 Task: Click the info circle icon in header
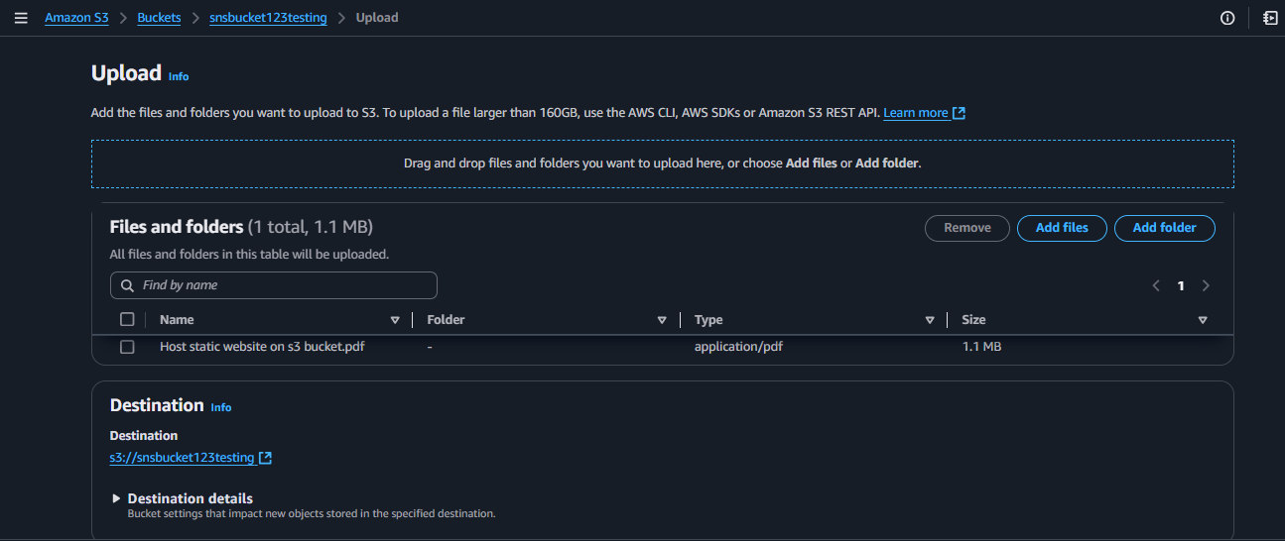[1227, 18]
